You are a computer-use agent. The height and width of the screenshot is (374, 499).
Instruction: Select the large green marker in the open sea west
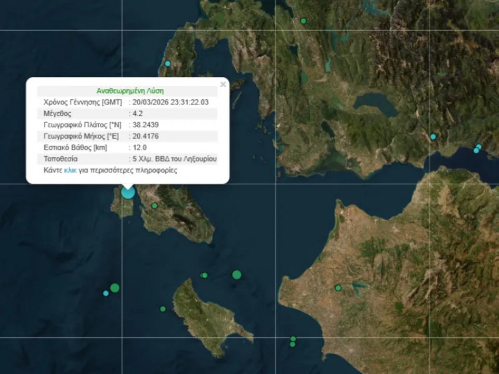coord(114,287)
